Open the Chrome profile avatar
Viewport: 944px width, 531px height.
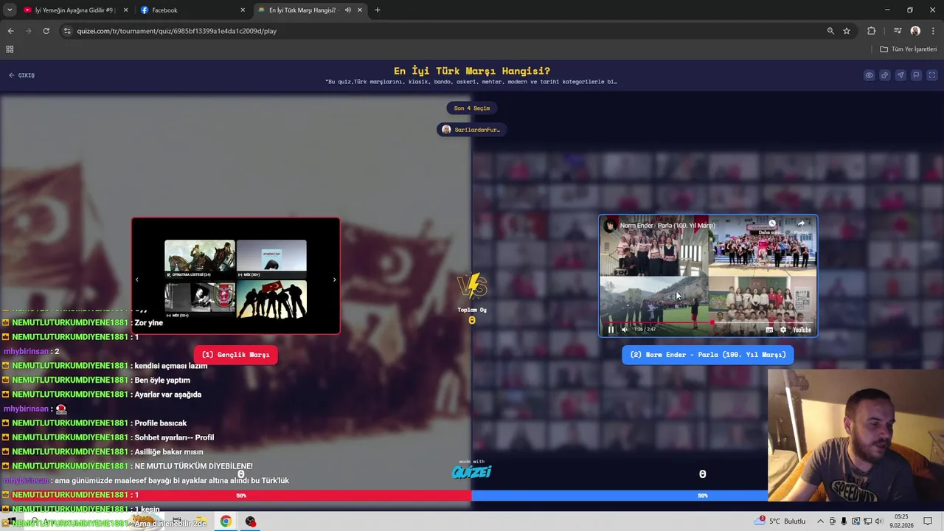pos(915,31)
